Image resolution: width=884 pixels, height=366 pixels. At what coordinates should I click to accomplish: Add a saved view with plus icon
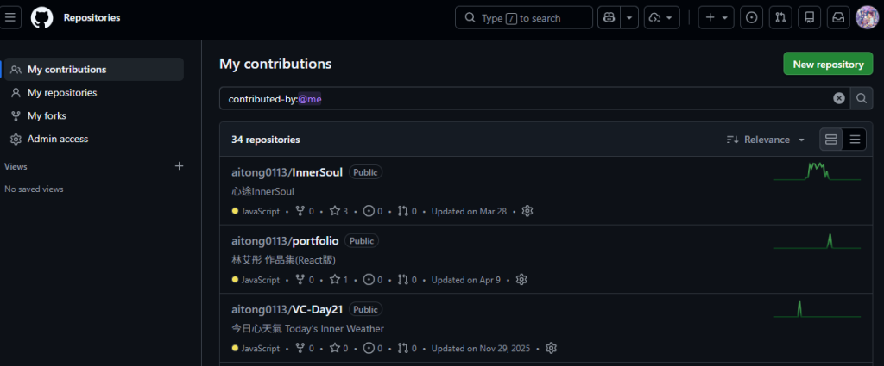click(x=180, y=166)
